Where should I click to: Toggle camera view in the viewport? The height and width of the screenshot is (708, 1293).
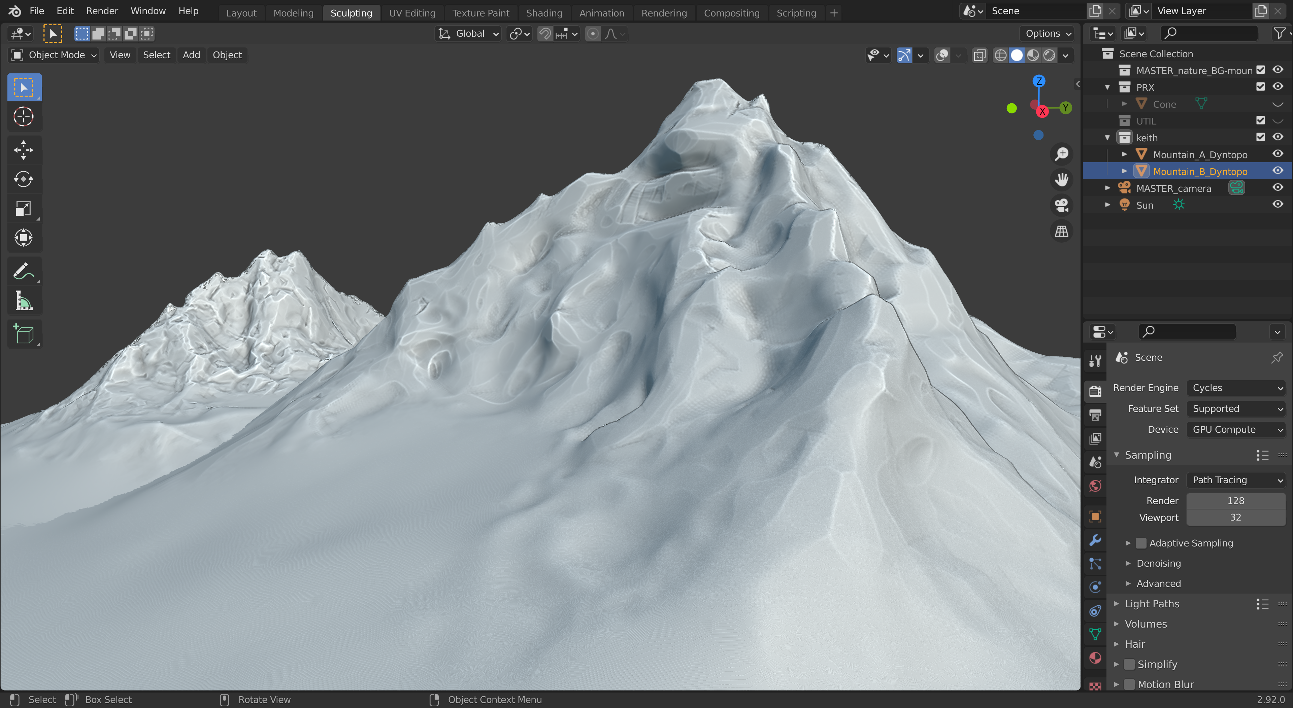(1061, 205)
